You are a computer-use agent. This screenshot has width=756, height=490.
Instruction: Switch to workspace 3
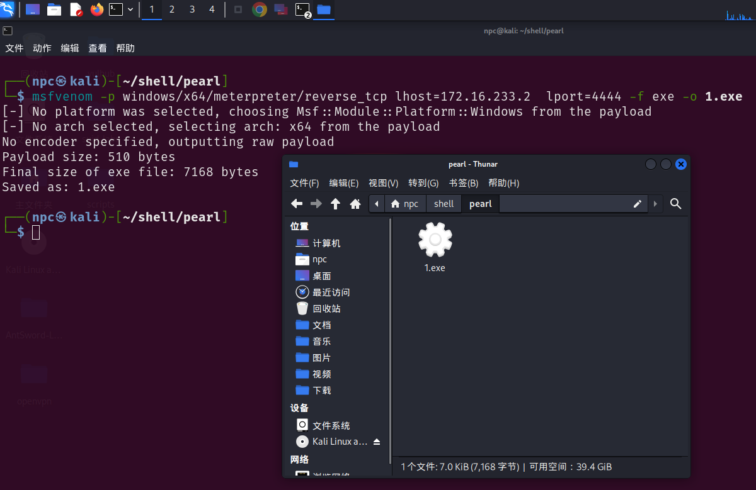coord(192,9)
